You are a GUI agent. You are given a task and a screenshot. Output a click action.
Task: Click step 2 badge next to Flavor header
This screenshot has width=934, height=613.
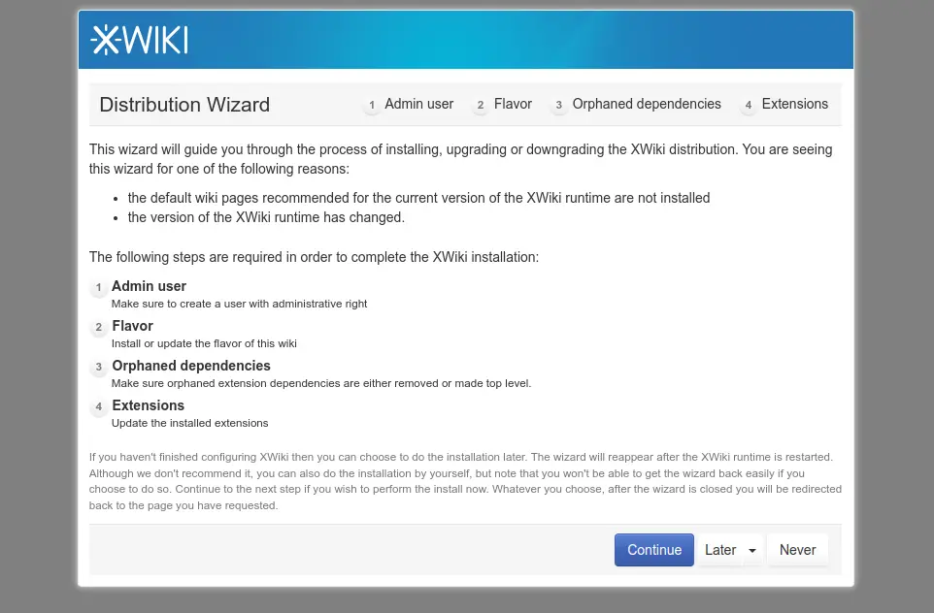click(480, 106)
